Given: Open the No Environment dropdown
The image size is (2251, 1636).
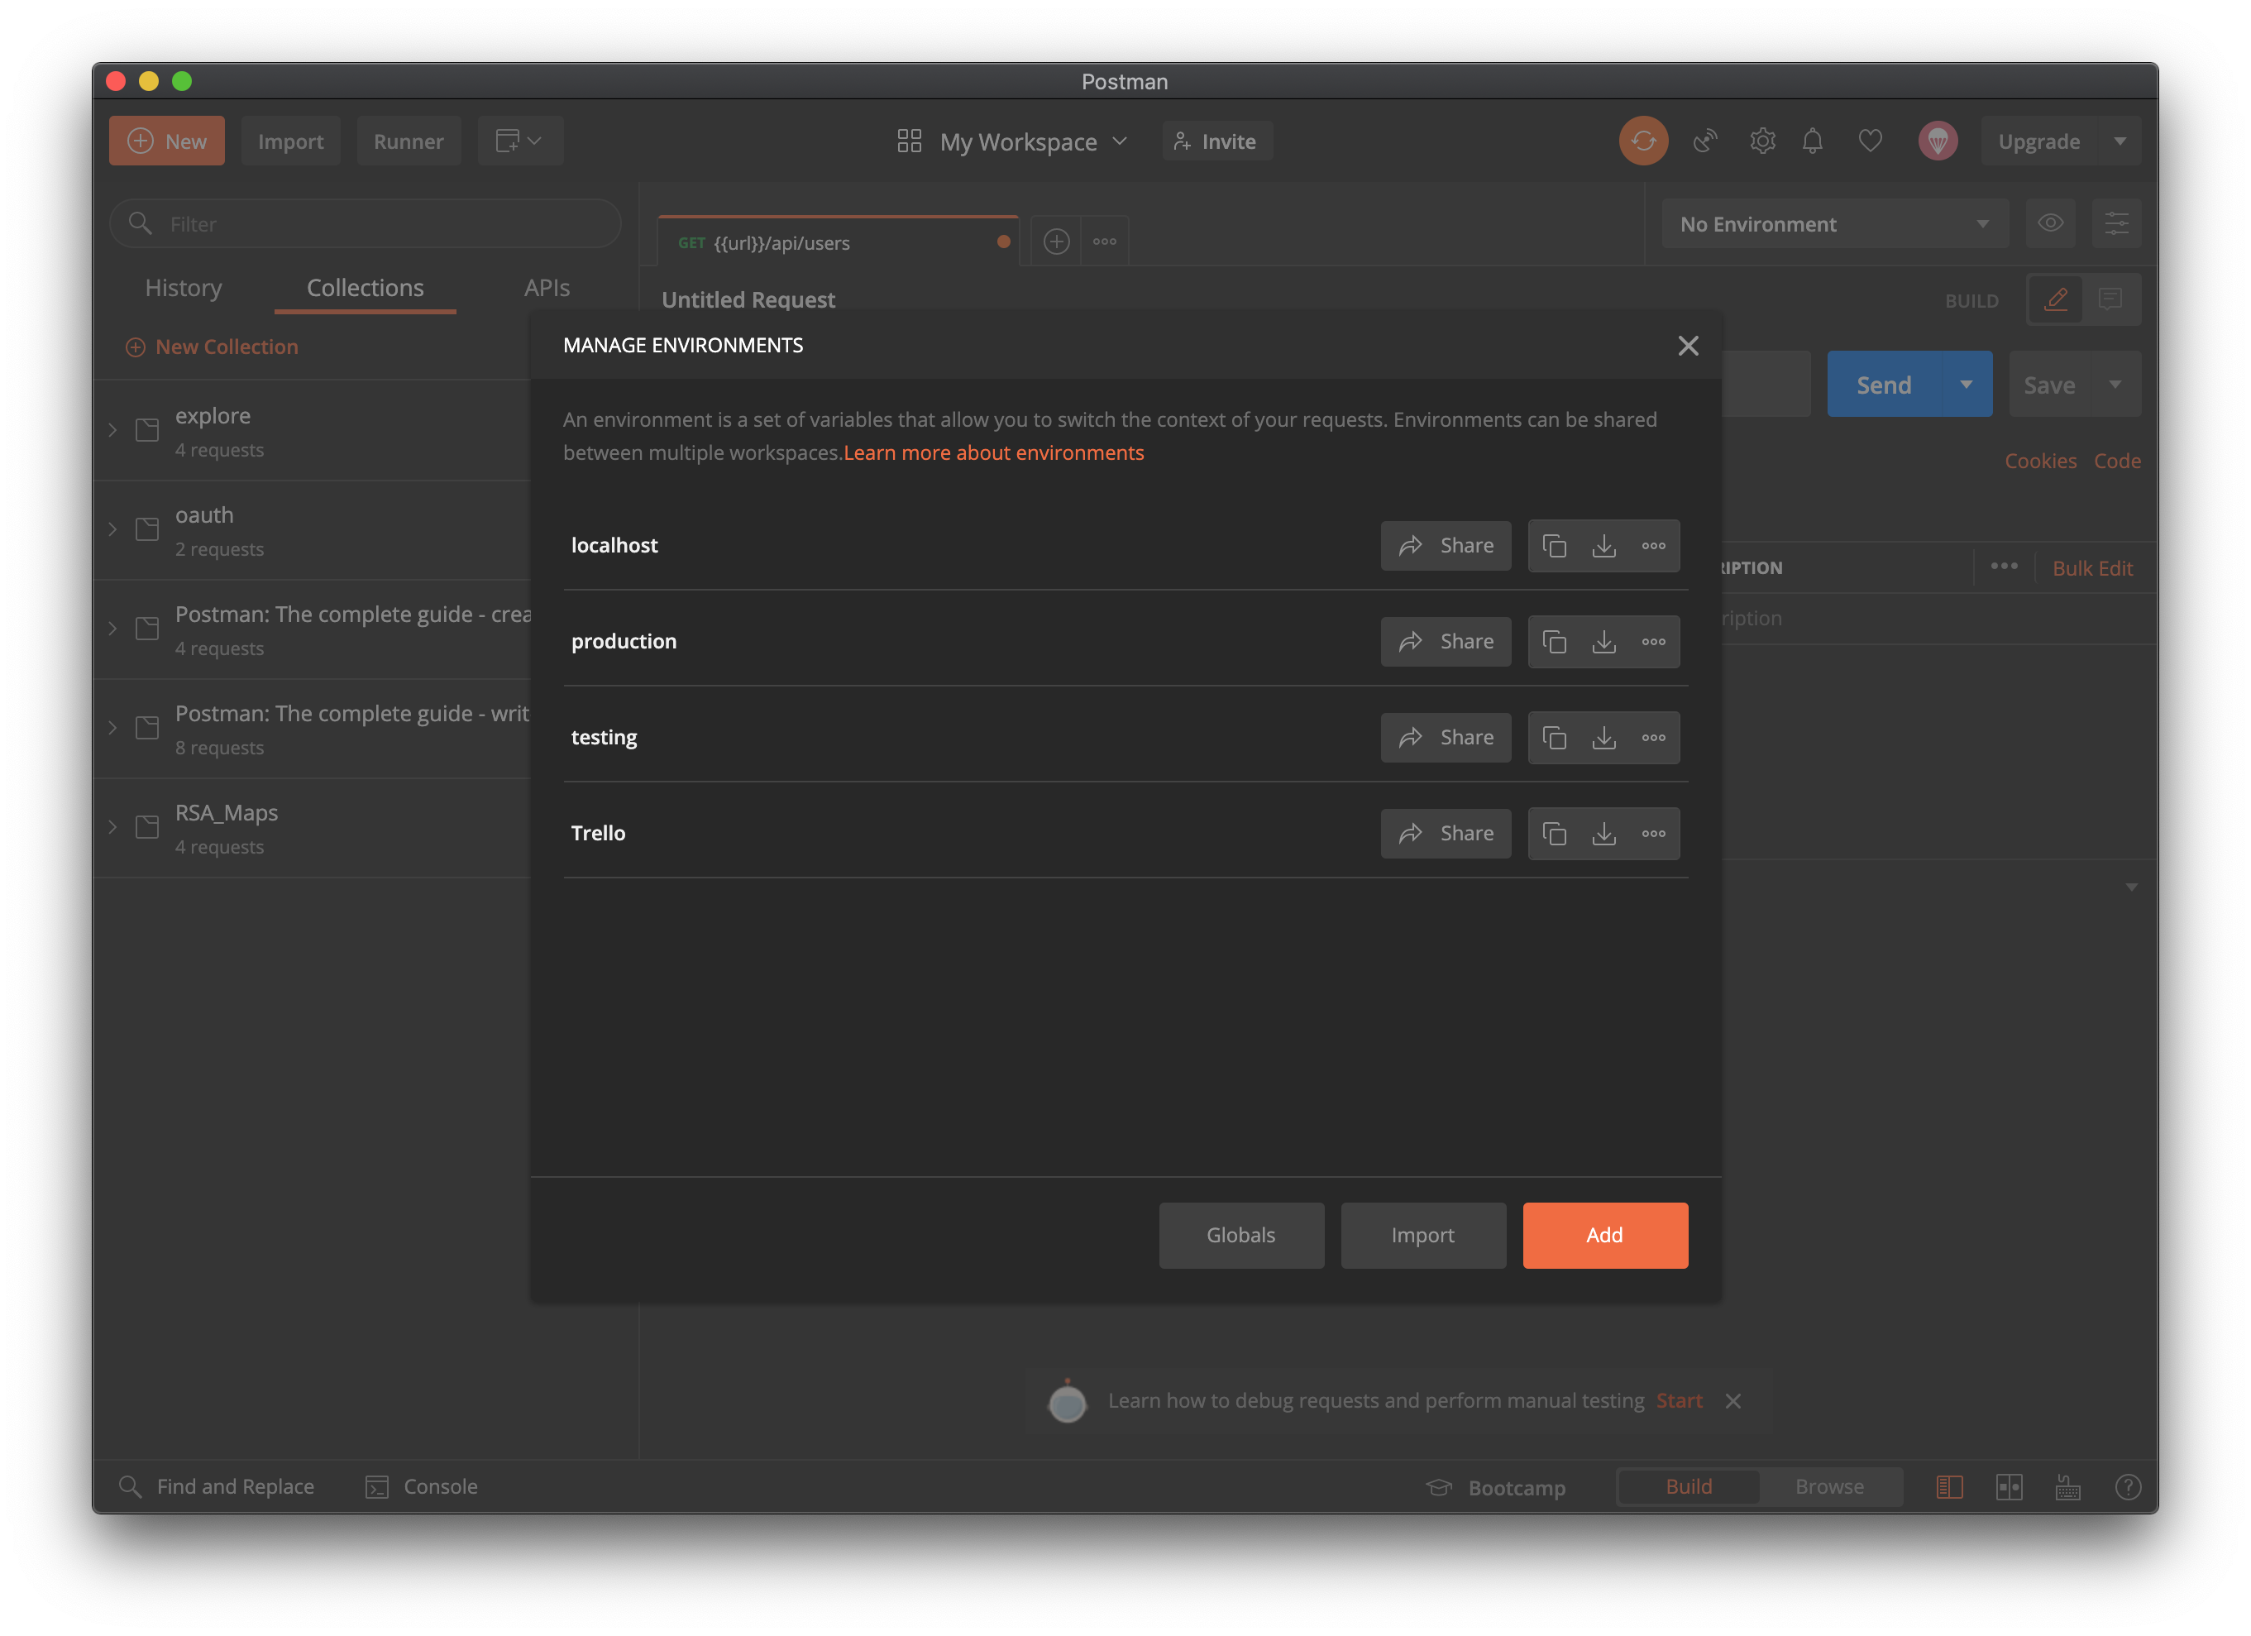Looking at the screenshot, I should (x=1834, y=223).
